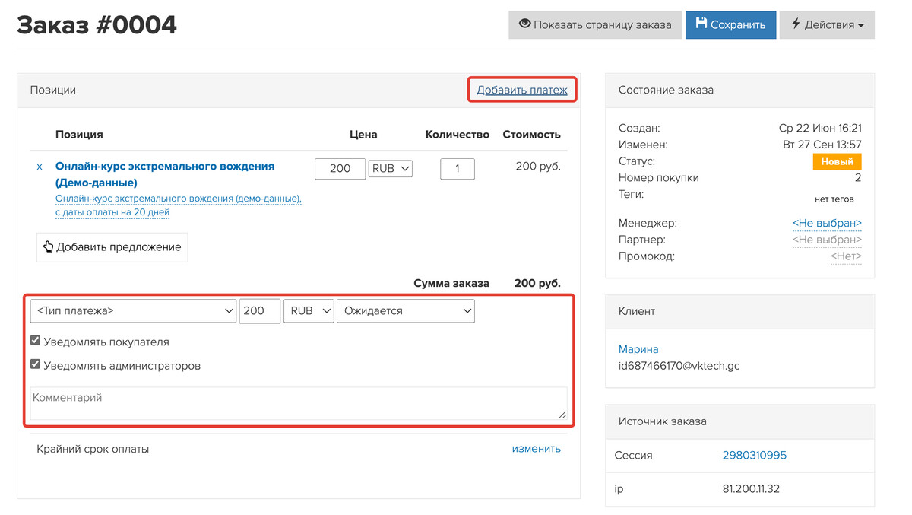Image resolution: width=912 pixels, height=515 pixels.
Task: Click the Новый status badge
Action: (838, 161)
